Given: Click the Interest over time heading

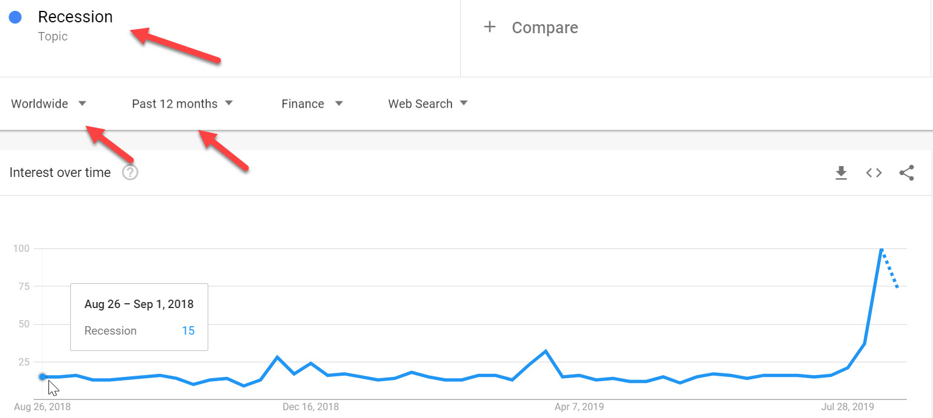Looking at the screenshot, I should pyautogui.click(x=60, y=173).
